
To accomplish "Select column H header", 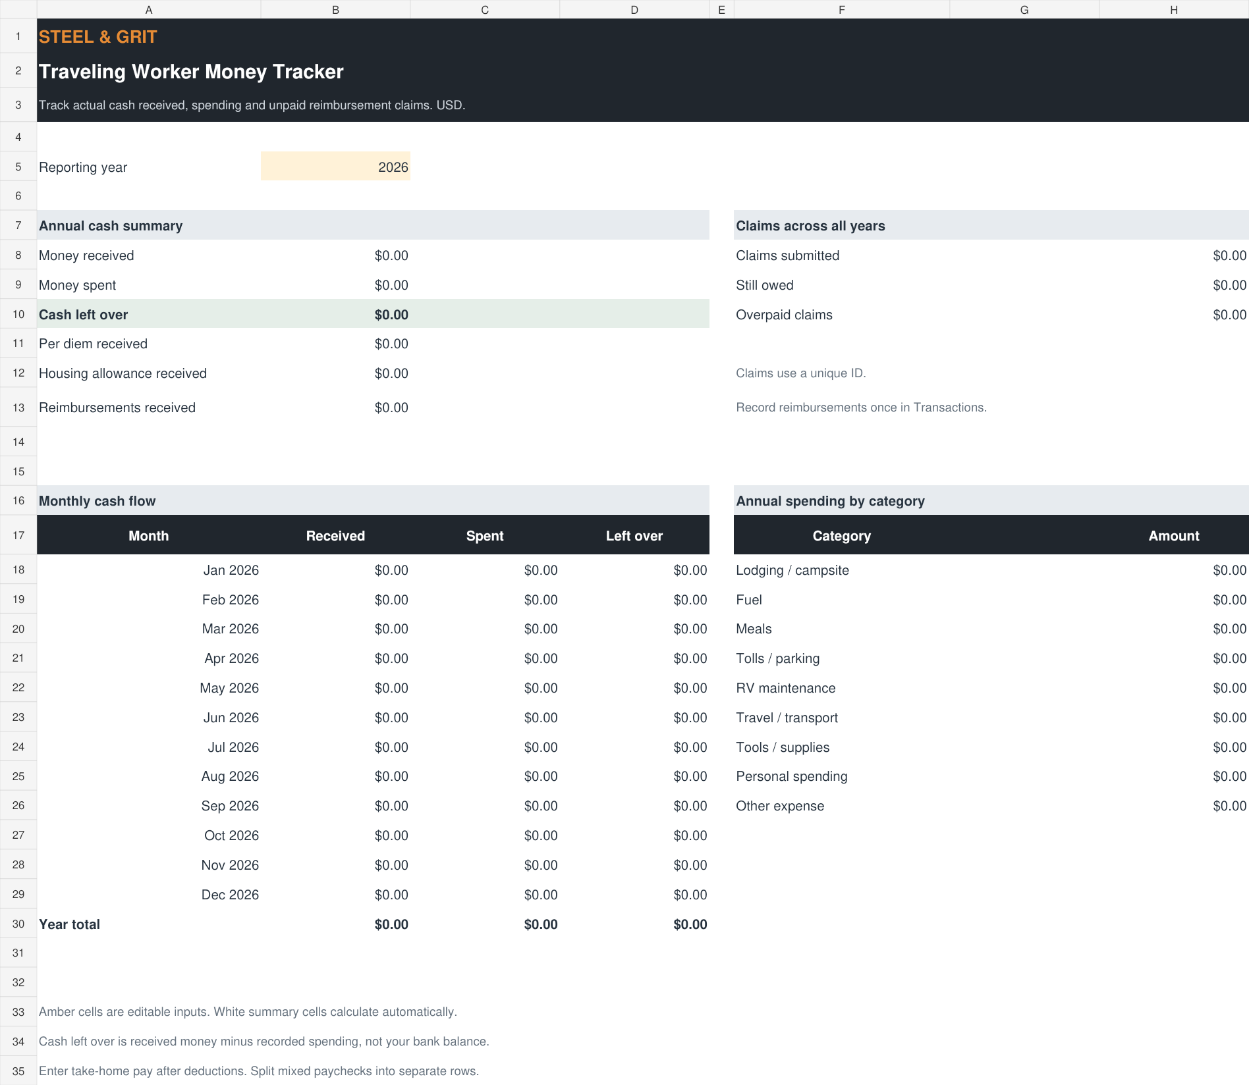I will [1174, 9].
